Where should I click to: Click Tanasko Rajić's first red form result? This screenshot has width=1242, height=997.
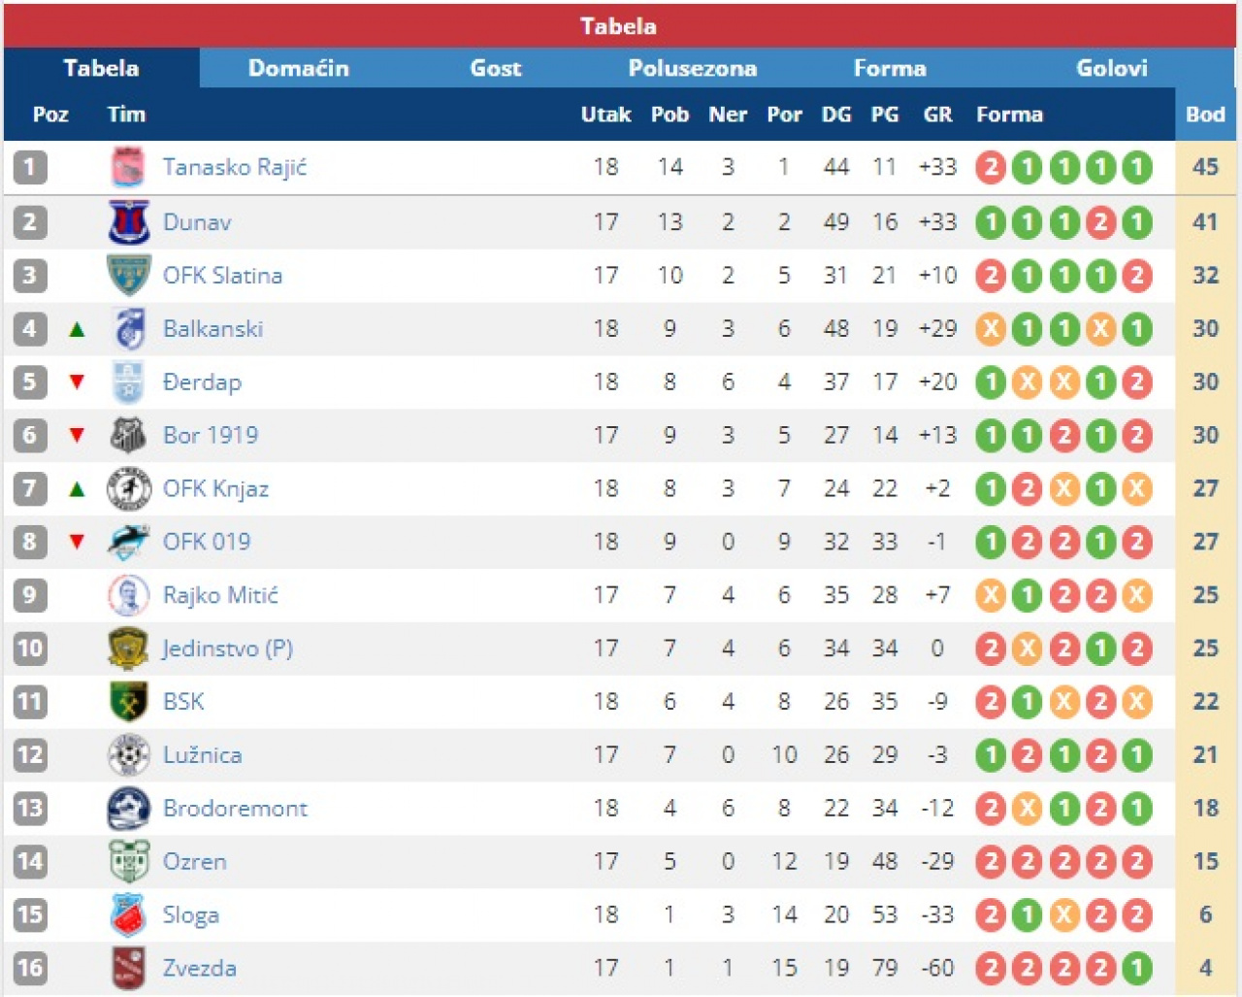coord(991,167)
